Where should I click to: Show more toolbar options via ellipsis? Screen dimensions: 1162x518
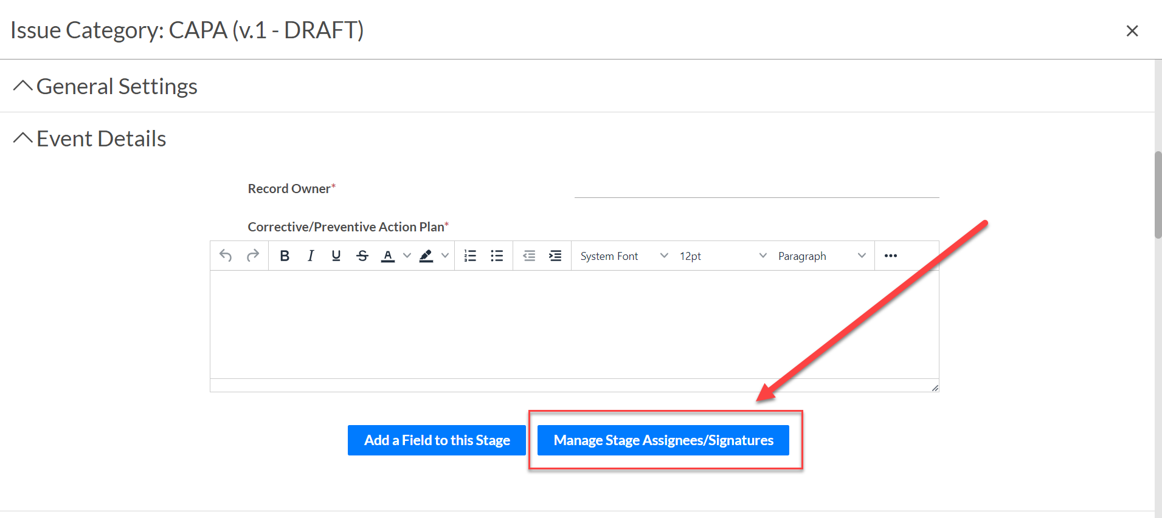(x=891, y=256)
